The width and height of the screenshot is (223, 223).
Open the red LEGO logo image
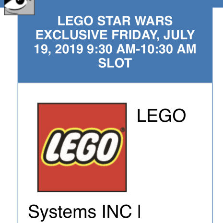(x=82, y=147)
